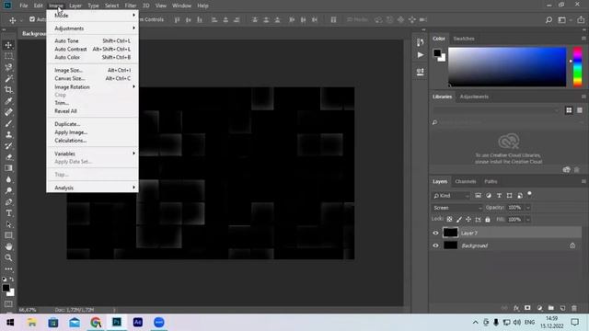Toggle lock transparent pixels
Screen dimensions: 589x331
click(x=450, y=220)
